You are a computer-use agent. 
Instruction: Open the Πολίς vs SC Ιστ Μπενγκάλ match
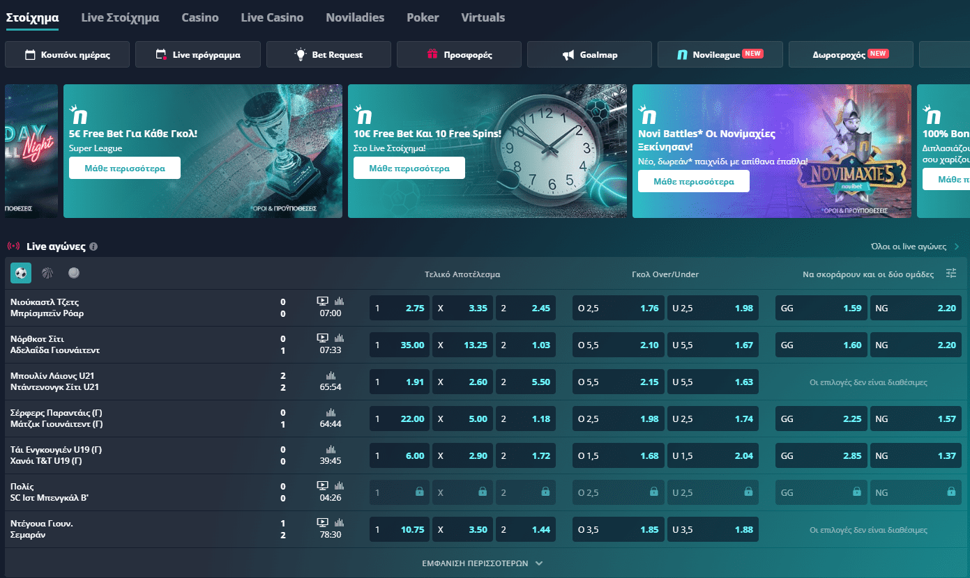[50, 492]
